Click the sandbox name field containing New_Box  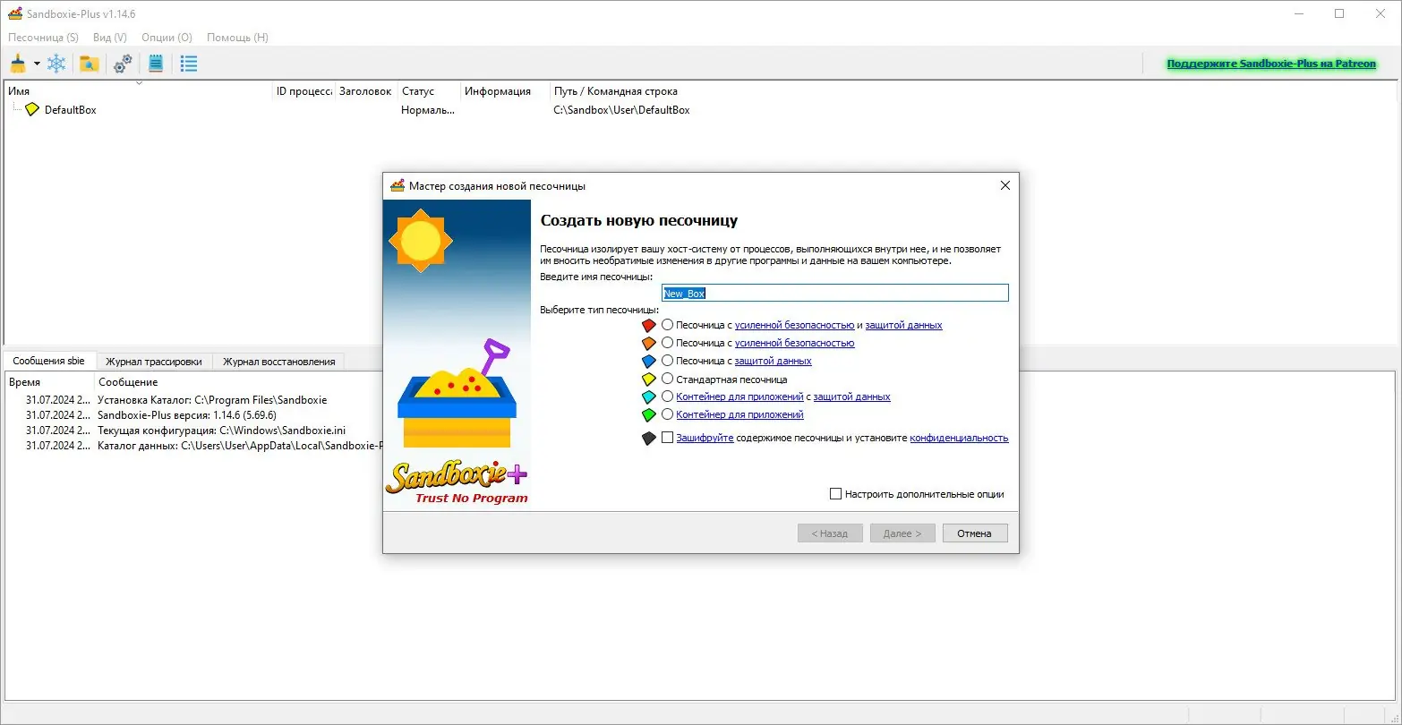[x=835, y=293]
